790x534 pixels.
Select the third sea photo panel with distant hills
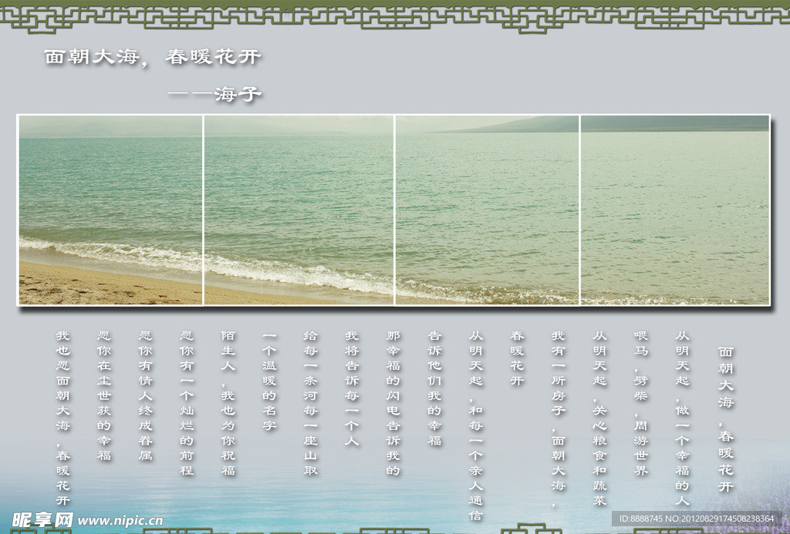[x=487, y=210]
